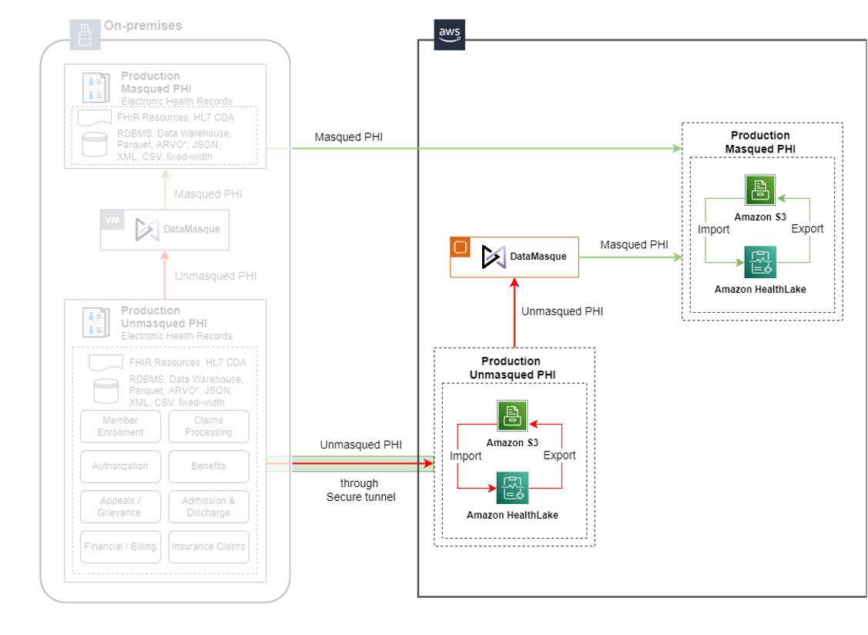
Task: Click the Unmasqued PHI through Secure tunnel arrow
Action: [362, 462]
